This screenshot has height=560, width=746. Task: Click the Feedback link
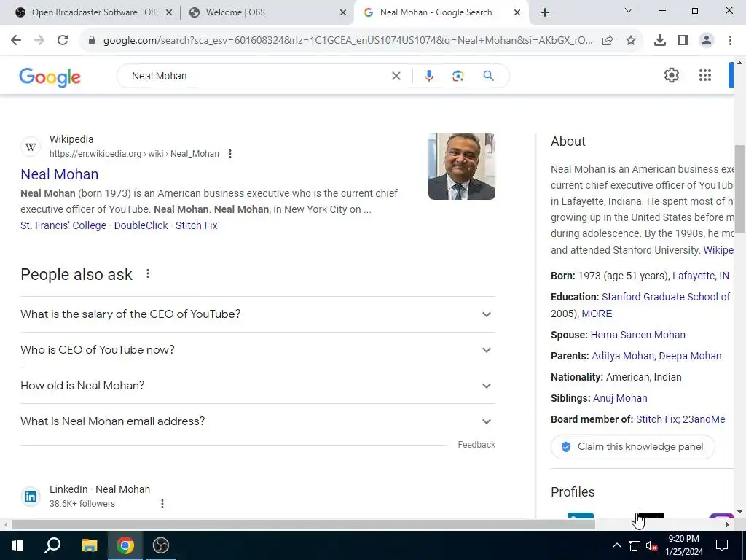[476, 444]
